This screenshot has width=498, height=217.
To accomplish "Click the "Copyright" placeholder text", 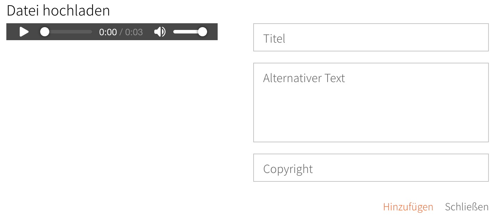I will [288, 169].
